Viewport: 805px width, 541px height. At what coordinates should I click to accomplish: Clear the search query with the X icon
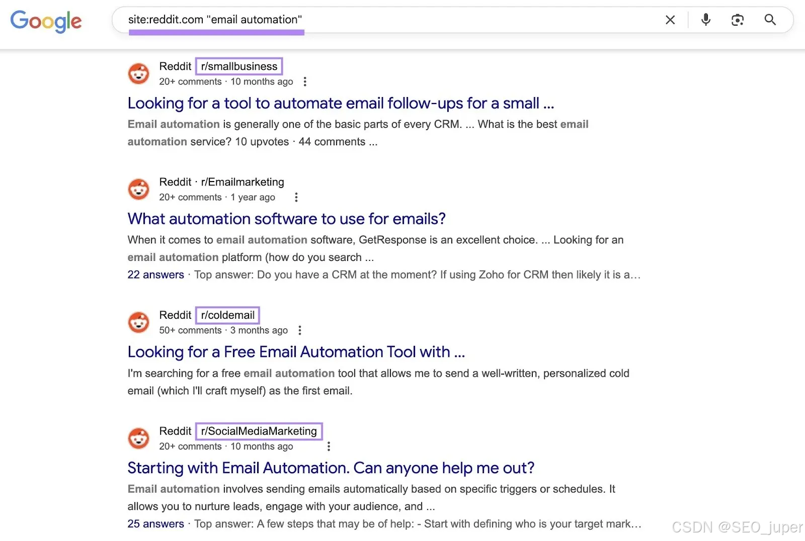click(670, 20)
